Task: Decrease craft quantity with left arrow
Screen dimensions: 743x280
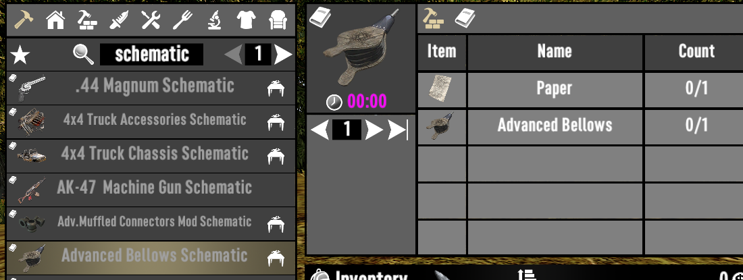Action: click(x=320, y=130)
